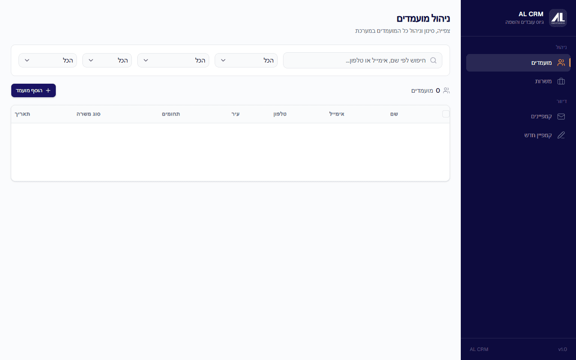
Task: Click the envelope icon for קמפיינים
Action: click(561, 117)
